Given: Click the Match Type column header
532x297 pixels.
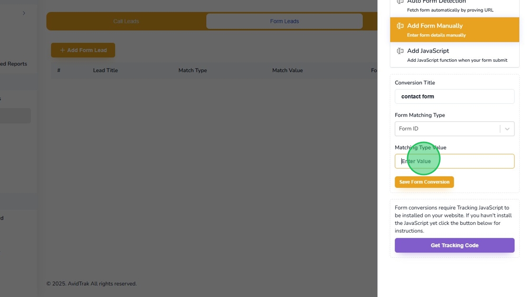Looking at the screenshot, I should point(193,71).
